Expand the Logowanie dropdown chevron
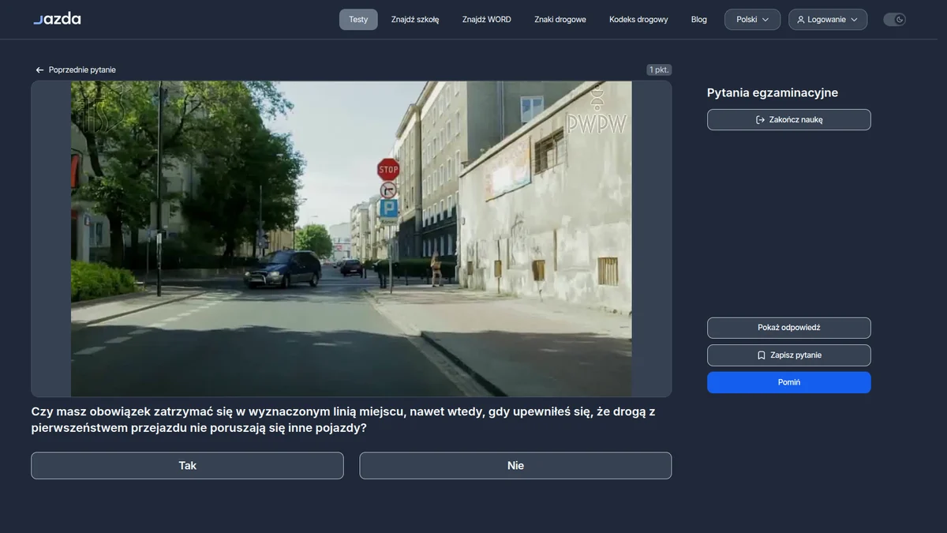947x533 pixels. click(854, 20)
